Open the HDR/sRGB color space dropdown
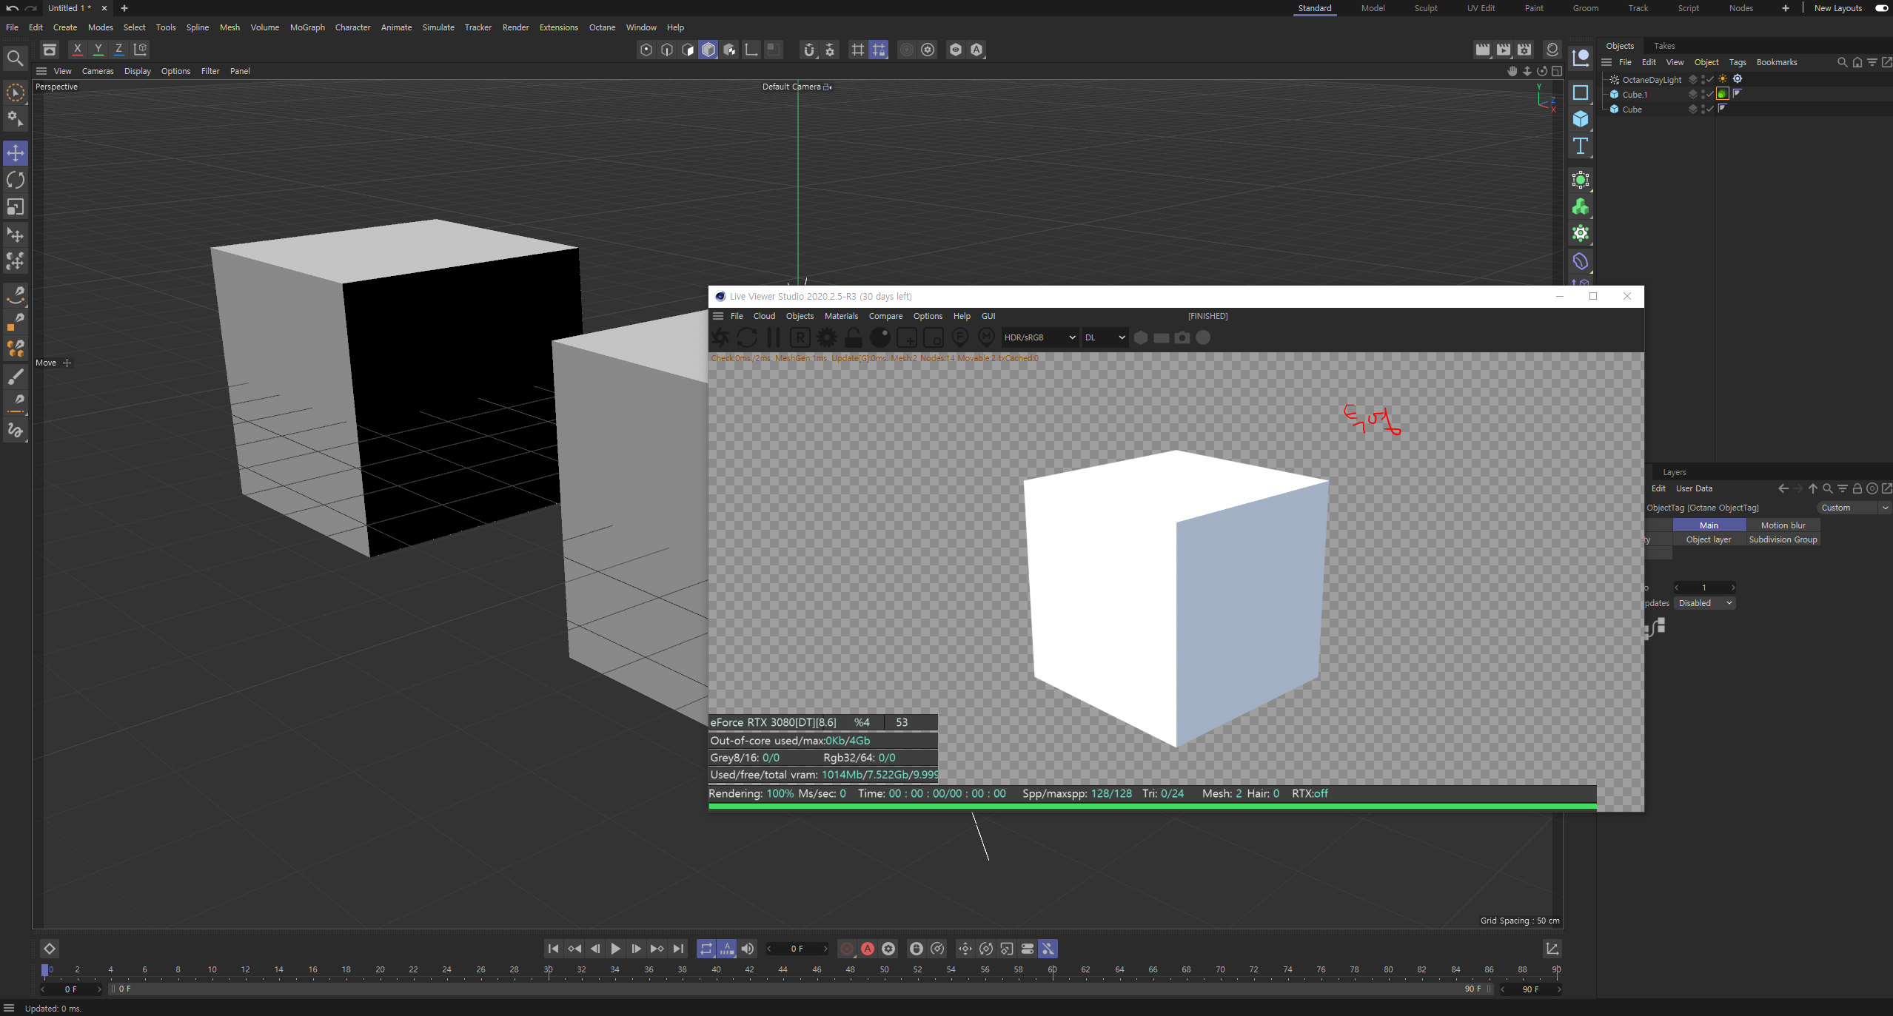The image size is (1893, 1016). pos(1039,337)
